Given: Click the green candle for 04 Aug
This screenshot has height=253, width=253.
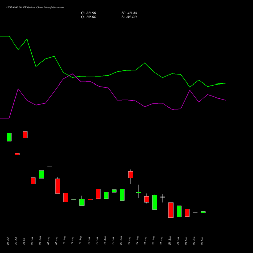Looking at the screenshot, I should 41,174.
